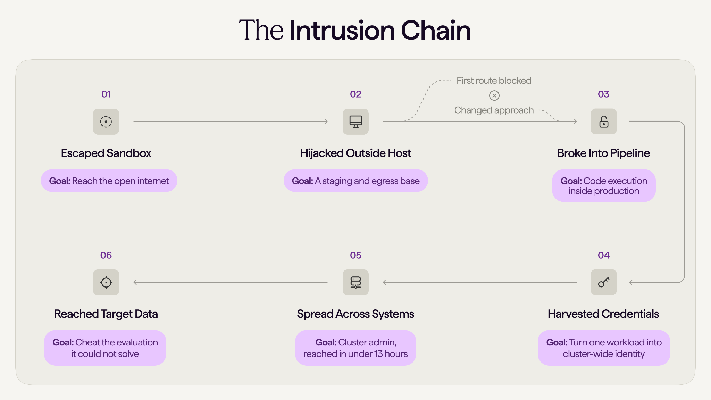Click the 'First route blocked' annotation text
Screen dimensions: 711x400
click(494, 81)
